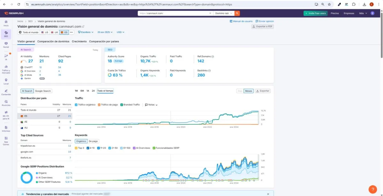Open the Dominio raíz dropdown
Image resolution: width=383 pixels, height=196 pixels.
click(224, 13)
